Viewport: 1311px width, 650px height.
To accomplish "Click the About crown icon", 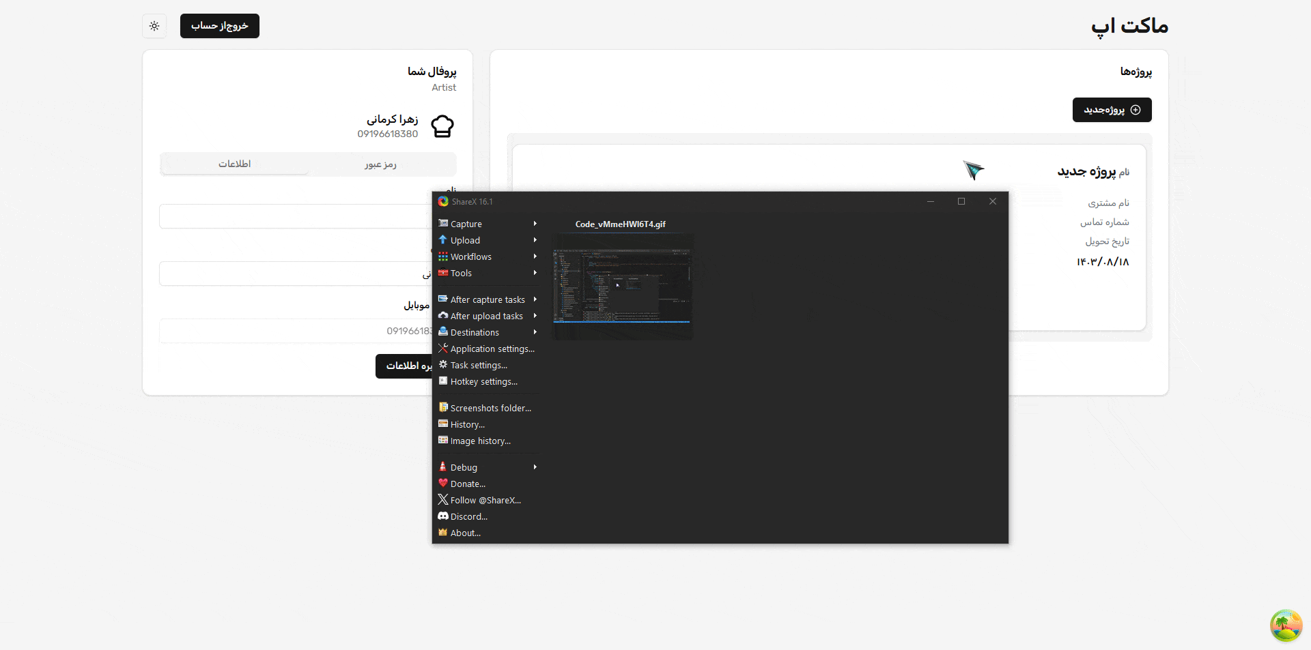I will tap(443, 533).
